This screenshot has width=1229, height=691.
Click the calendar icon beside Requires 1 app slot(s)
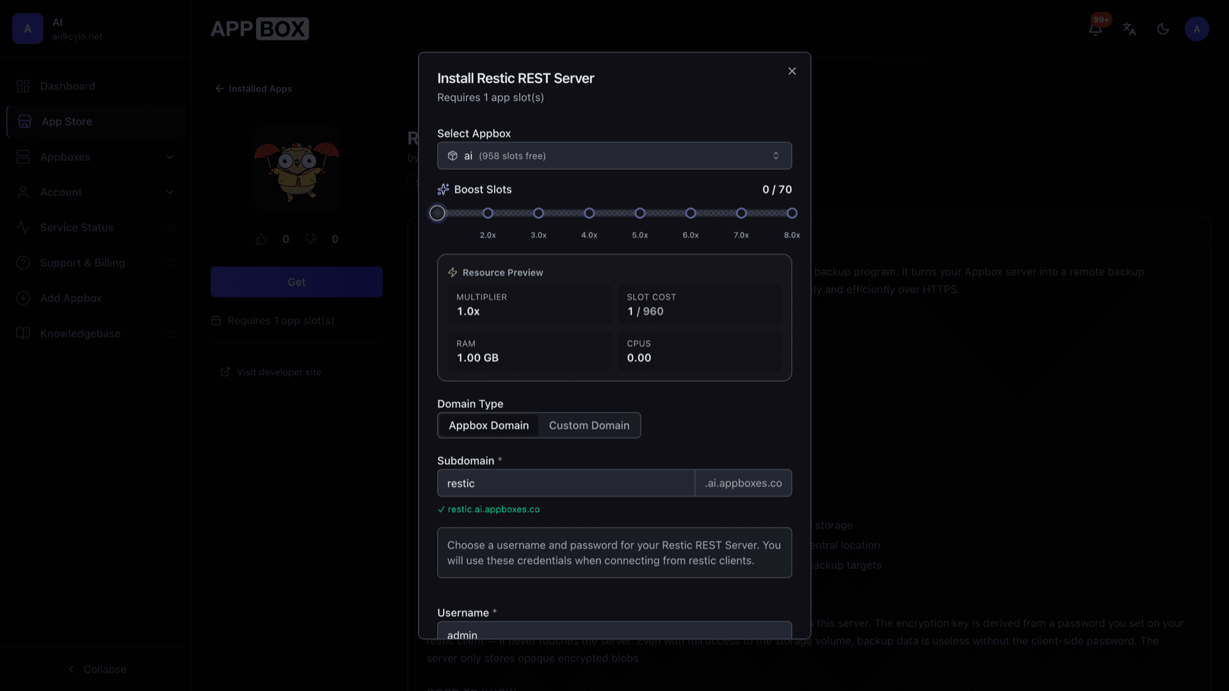click(x=216, y=320)
